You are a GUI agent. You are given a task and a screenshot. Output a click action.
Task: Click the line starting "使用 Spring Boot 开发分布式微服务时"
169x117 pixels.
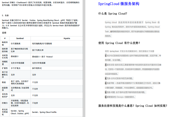pos(130,51)
